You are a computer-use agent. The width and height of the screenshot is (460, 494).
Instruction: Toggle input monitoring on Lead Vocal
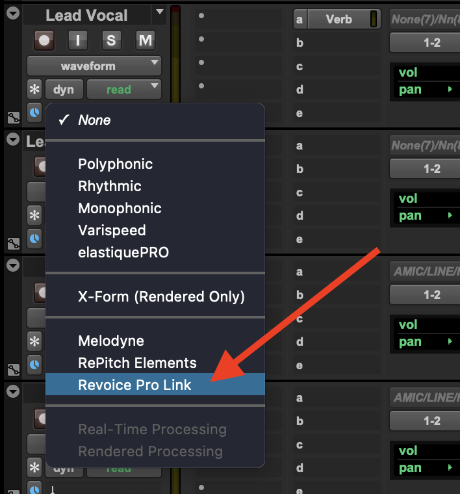click(x=78, y=40)
